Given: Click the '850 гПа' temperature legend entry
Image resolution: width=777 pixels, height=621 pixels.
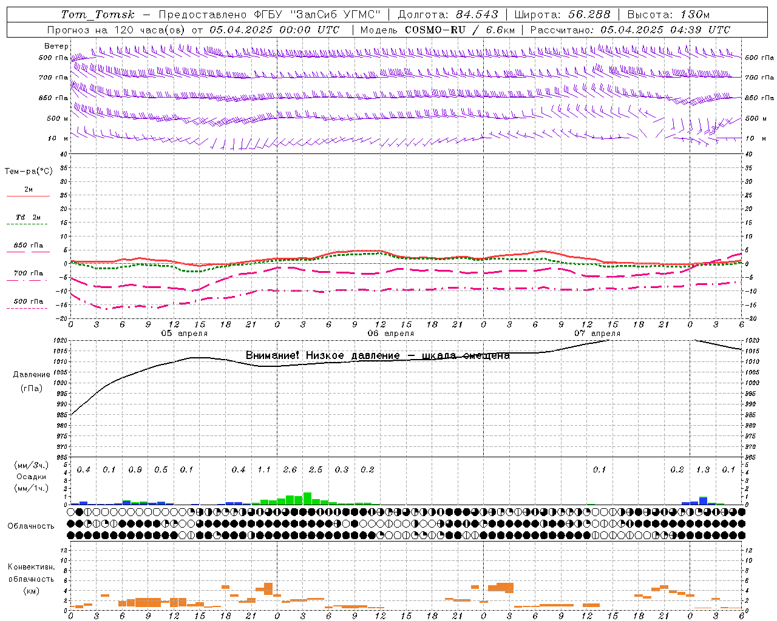Looking at the screenshot, I should [29, 246].
